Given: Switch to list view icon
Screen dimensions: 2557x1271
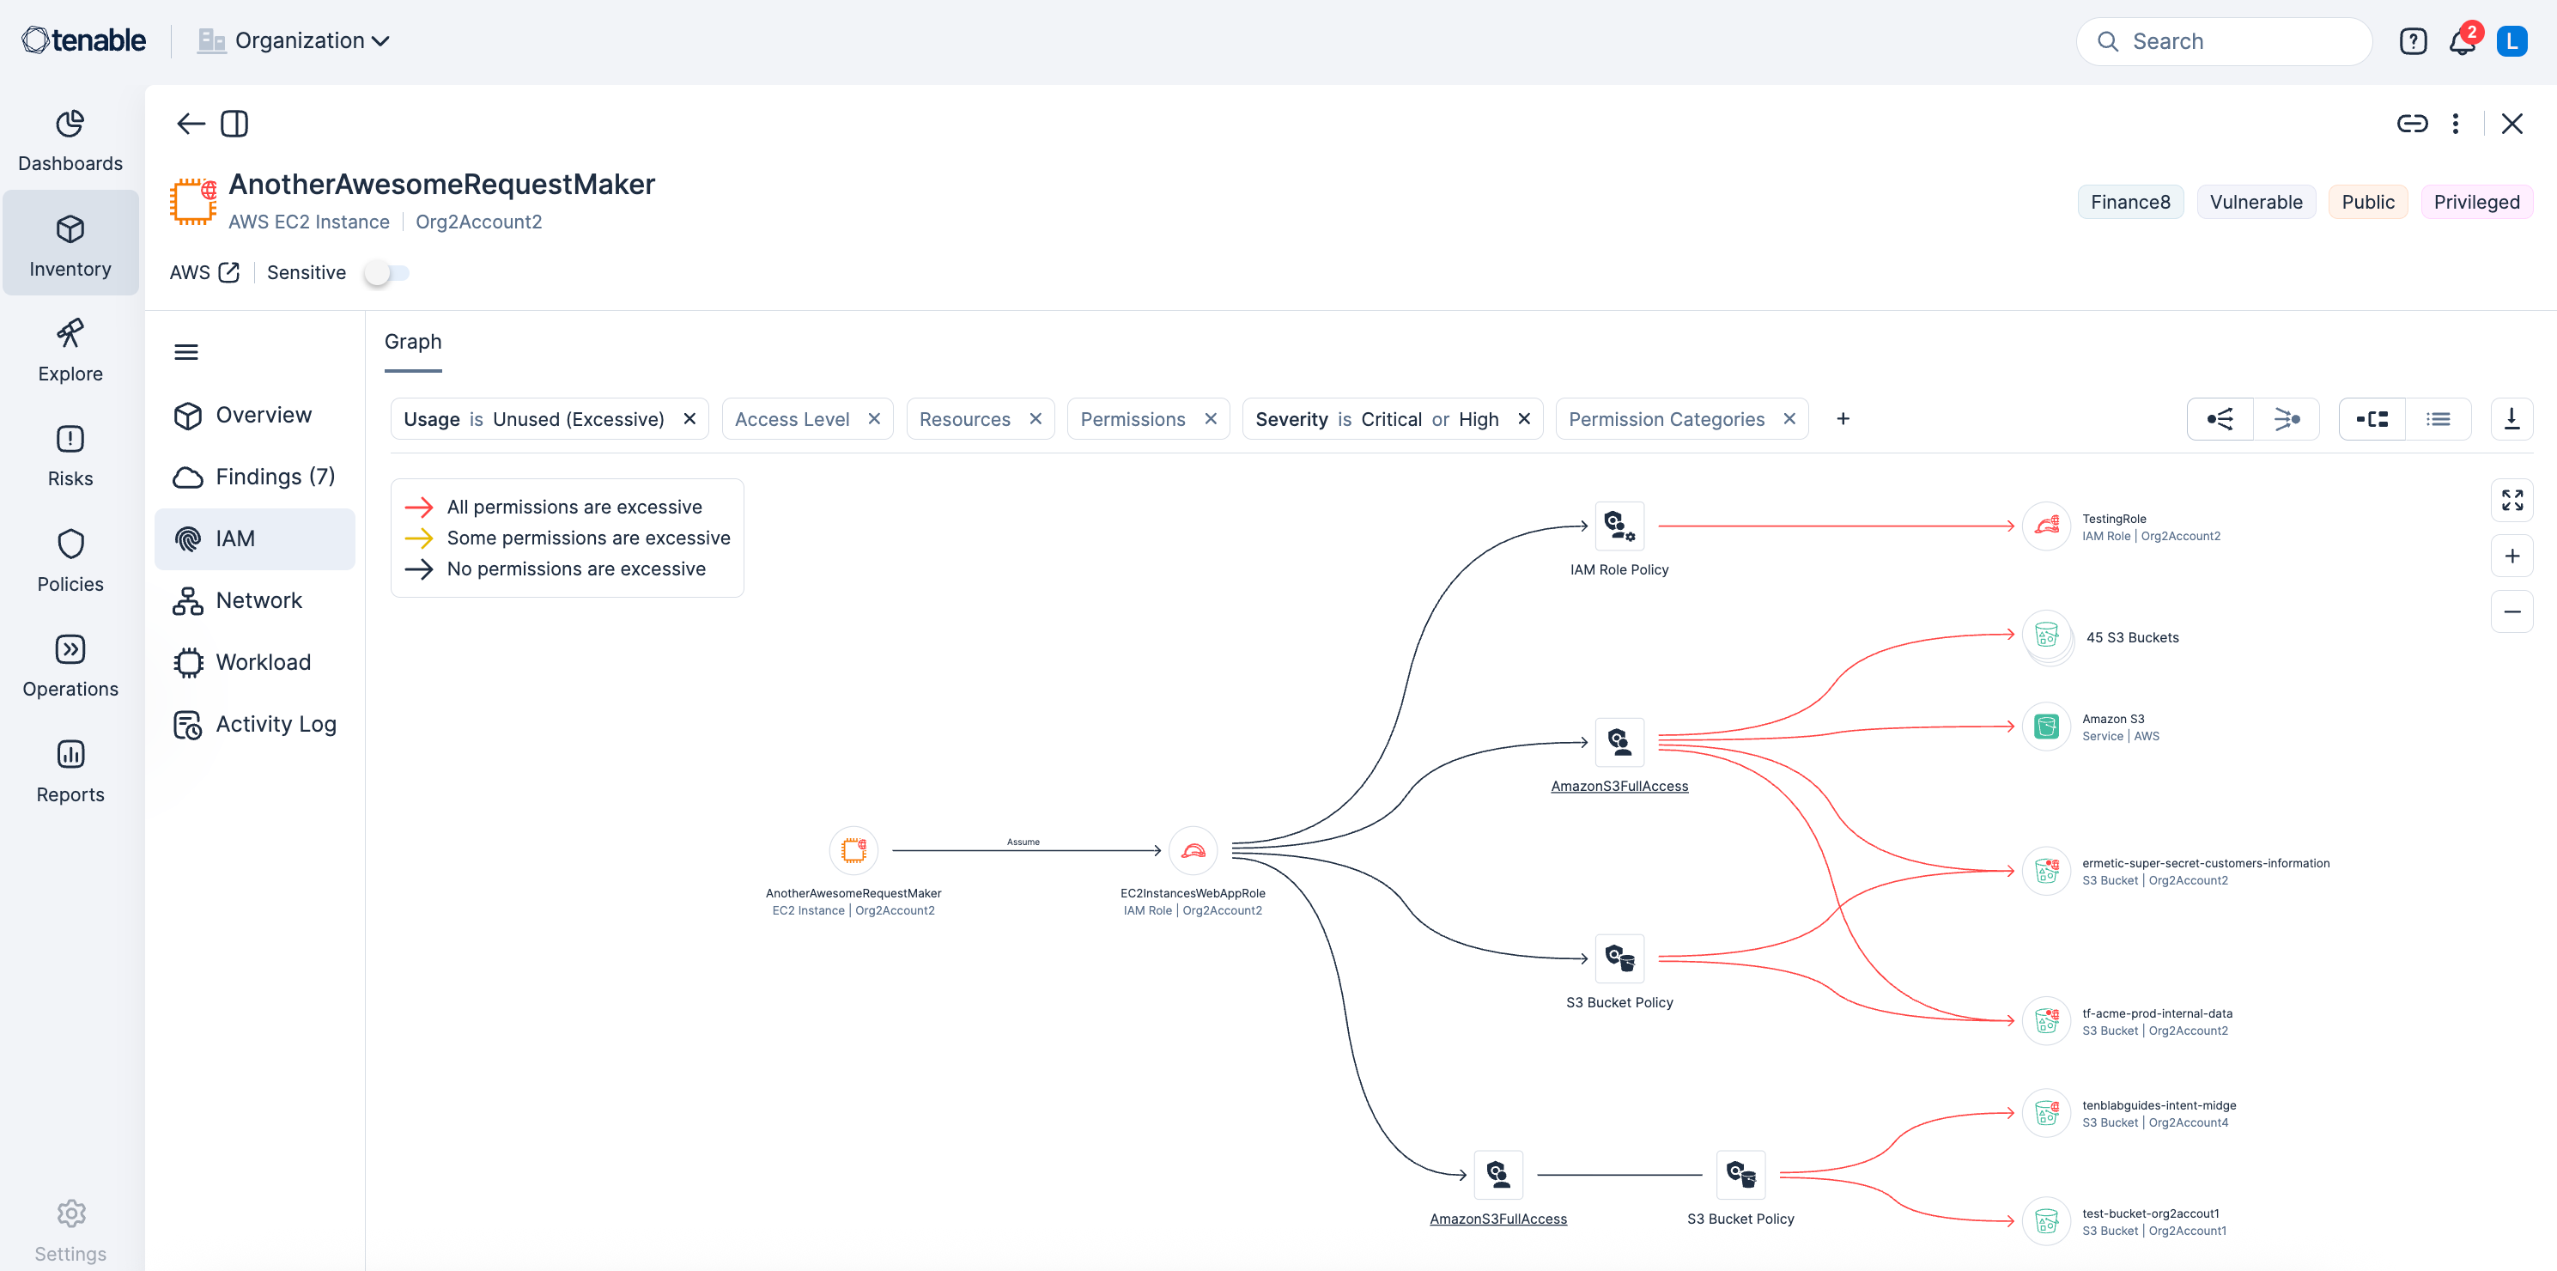Looking at the screenshot, I should (2438, 419).
